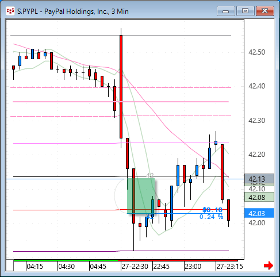The width and height of the screenshot is (280, 277).
Task: Click the $0.10 profit annotation
Action: (212, 210)
